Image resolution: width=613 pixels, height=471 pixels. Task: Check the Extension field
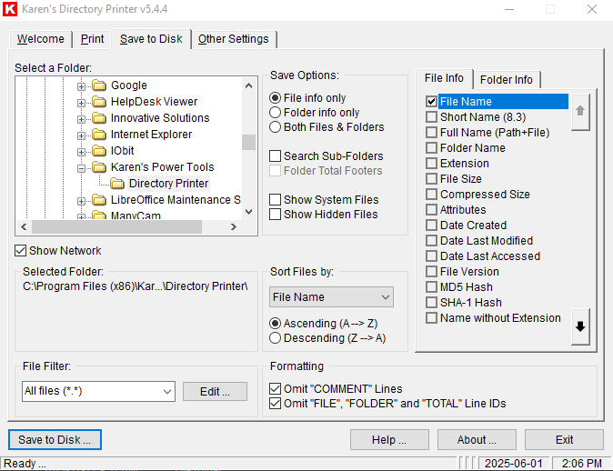point(431,164)
